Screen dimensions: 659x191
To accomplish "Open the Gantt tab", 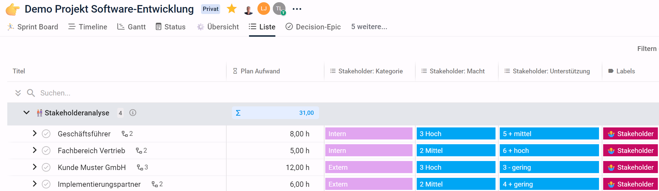I will click(132, 27).
